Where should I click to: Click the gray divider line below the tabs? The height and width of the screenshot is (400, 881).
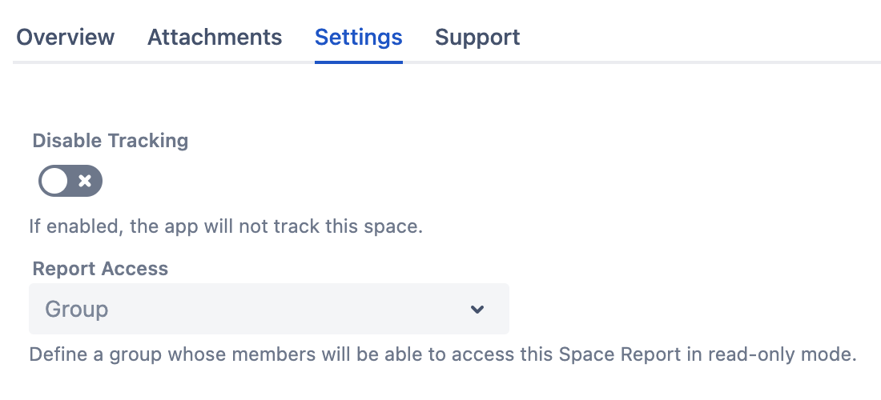tap(641, 62)
